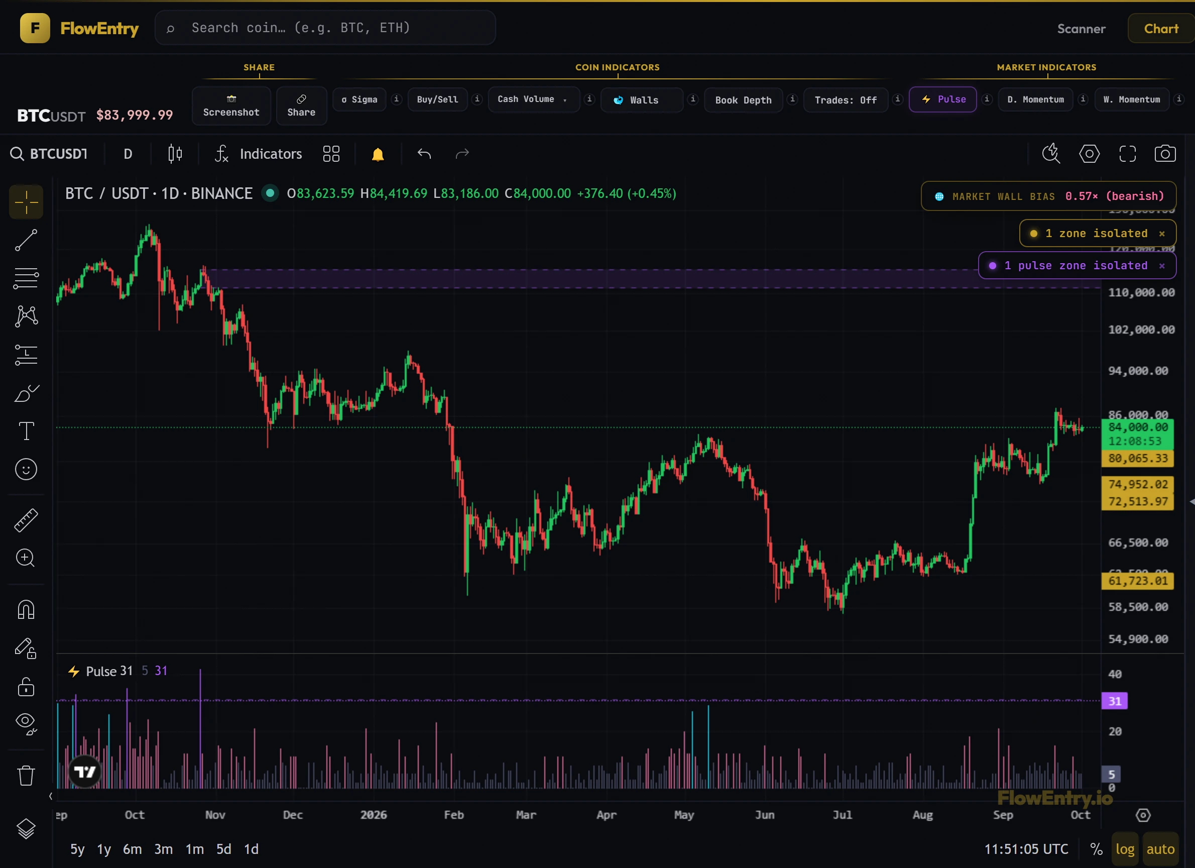Switch to the Scanner tab

(1081, 29)
